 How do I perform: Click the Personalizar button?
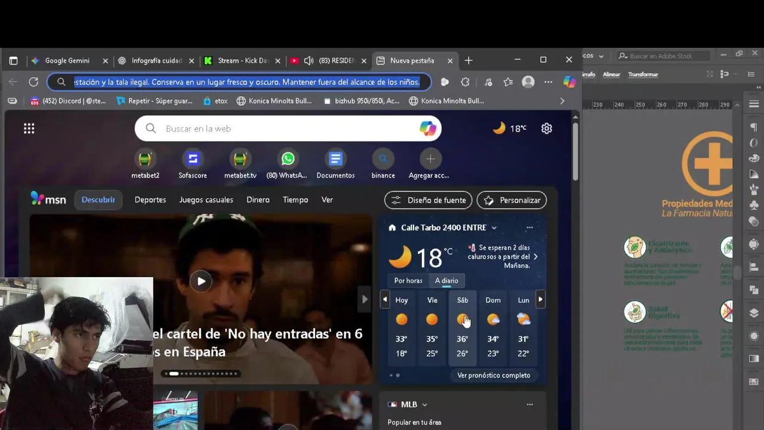(x=512, y=200)
